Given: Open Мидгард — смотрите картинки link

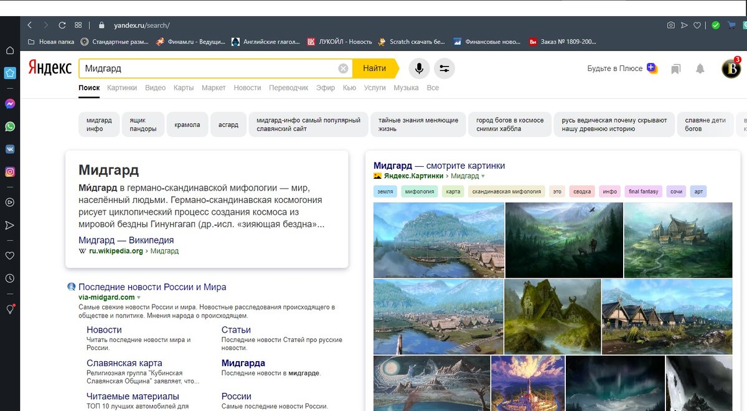Looking at the screenshot, I should point(439,166).
